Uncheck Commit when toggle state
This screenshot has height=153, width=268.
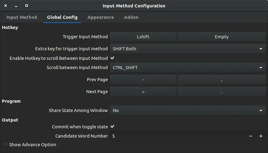click(x=113, y=126)
